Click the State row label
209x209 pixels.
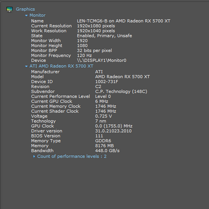click(37, 36)
